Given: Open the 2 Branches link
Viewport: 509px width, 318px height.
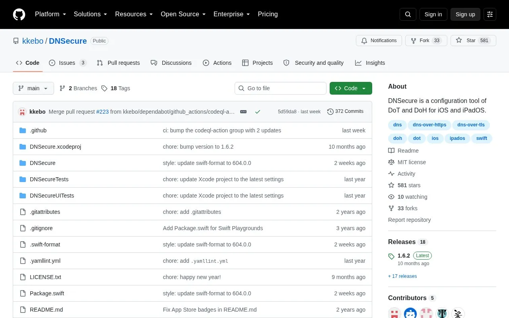Looking at the screenshot, I should pos(78,88).
